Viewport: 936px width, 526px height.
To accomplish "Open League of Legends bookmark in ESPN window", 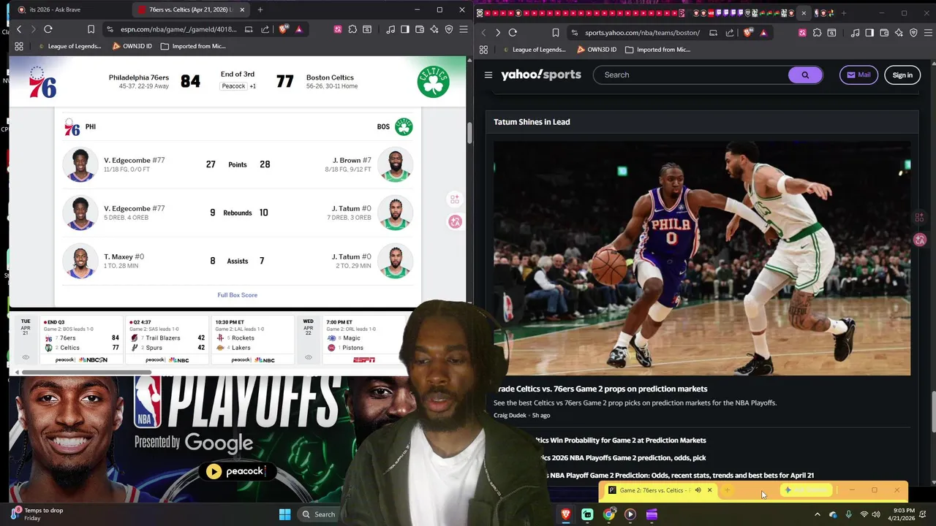I will point(69,46).
